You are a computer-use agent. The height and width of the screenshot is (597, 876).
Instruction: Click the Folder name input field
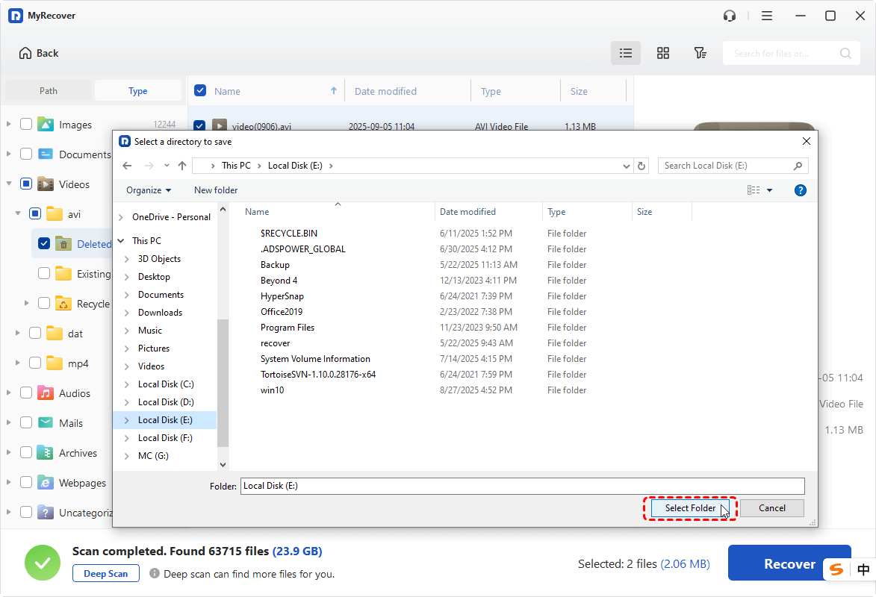[522, 486]
